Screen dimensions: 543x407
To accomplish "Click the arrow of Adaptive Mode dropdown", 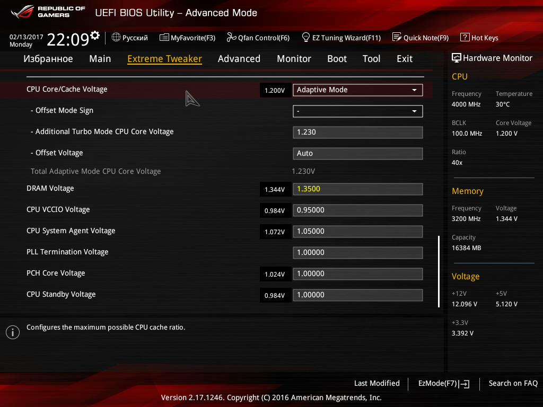I will (x=414, y=90).
